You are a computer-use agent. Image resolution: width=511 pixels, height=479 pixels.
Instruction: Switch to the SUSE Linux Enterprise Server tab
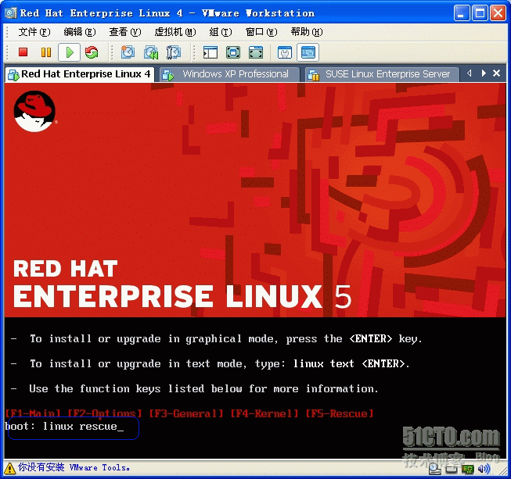pyautogui.click(x=382, y=74)
